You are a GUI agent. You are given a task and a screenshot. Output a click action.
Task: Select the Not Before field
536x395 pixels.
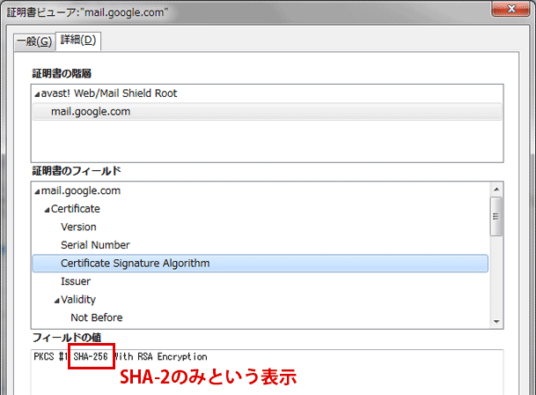[97, 317]
